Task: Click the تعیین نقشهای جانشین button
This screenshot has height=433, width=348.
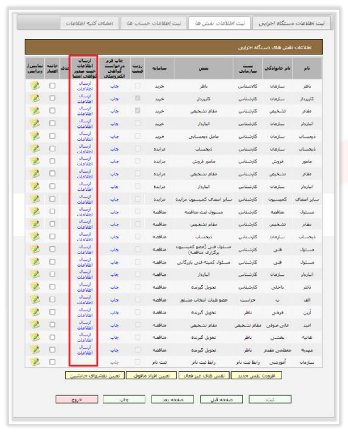Action: point(95,376)
